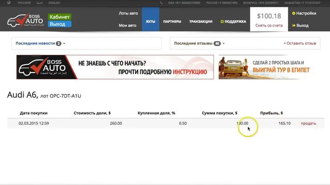
Task: Click the phone handset icon
Action: (161, 3)
